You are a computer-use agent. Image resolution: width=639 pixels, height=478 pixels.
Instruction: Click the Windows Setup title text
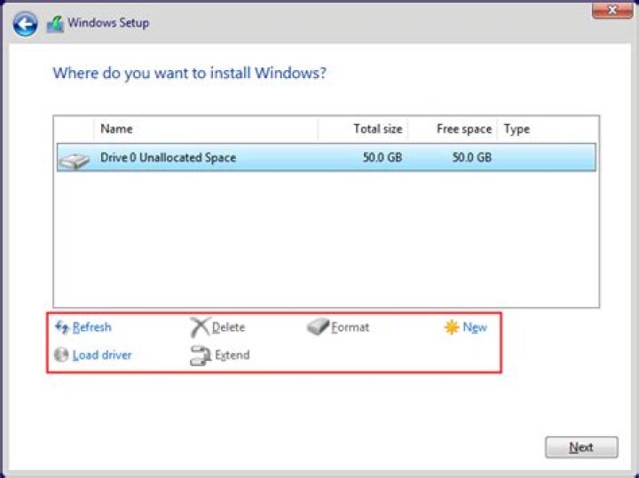point(108,23)
